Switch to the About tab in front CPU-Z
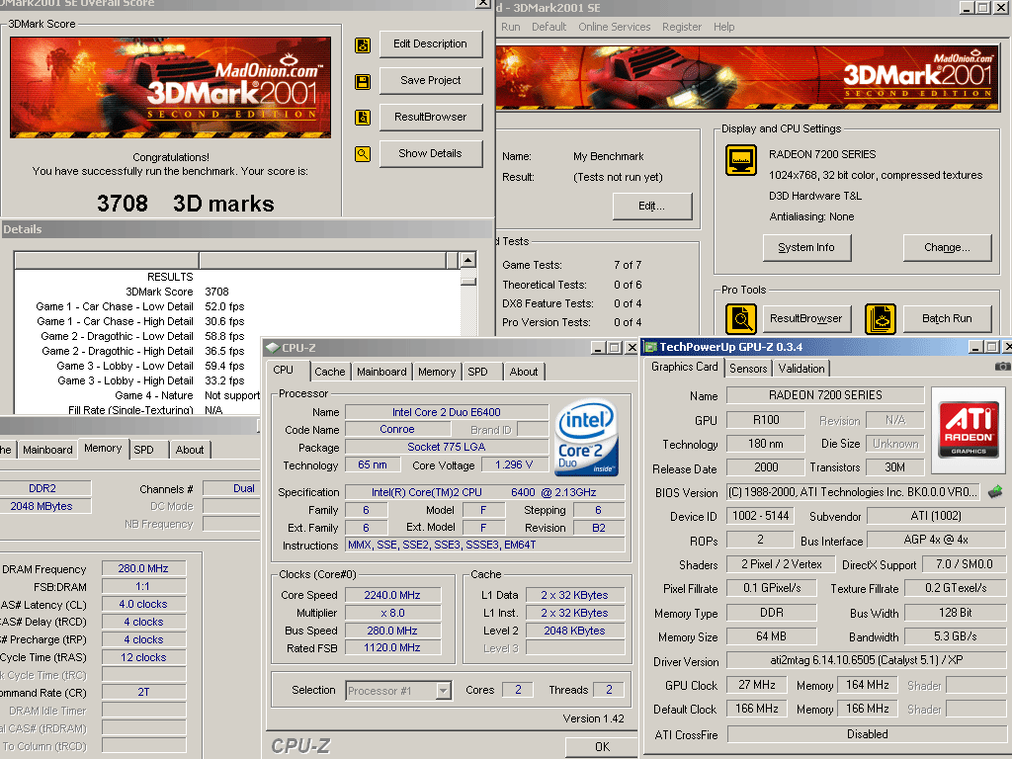This screenshot has width=1012, height=759. point(524,372)
